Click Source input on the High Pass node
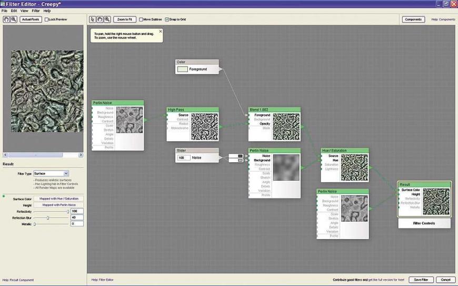The height and width of the screenshot is (286, 458). tap(183, 115)
